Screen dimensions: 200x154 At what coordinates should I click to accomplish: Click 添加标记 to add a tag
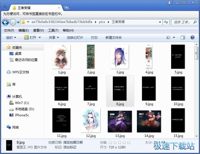[x=70, y=147]
